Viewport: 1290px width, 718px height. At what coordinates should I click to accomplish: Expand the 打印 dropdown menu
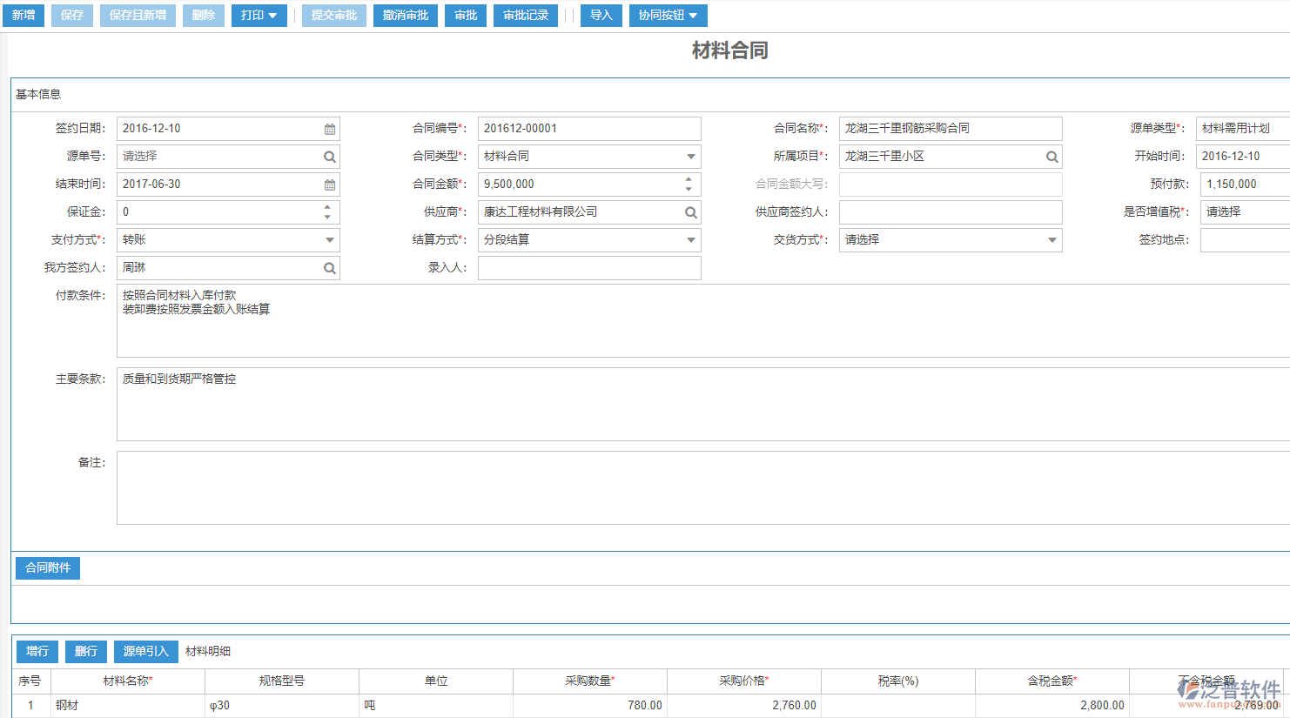point(259,15)
